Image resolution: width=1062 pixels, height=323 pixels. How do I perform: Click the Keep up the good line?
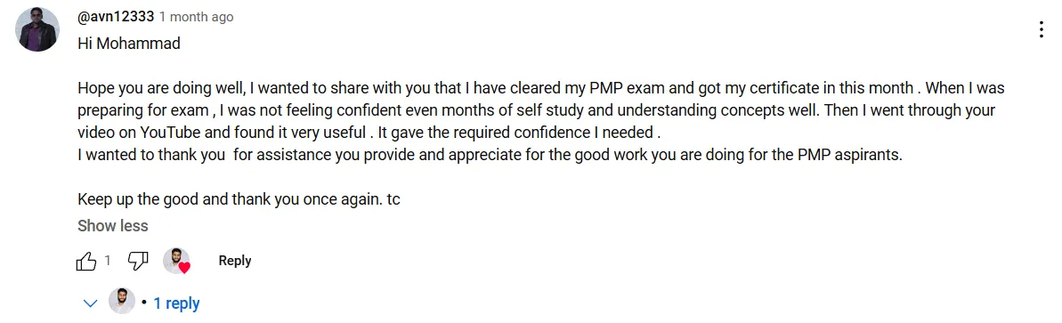[x=239, y=199]
